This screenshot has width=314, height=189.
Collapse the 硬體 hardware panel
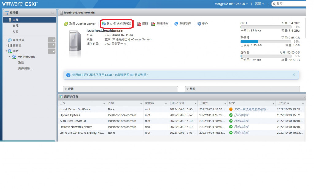pos(66,89)
